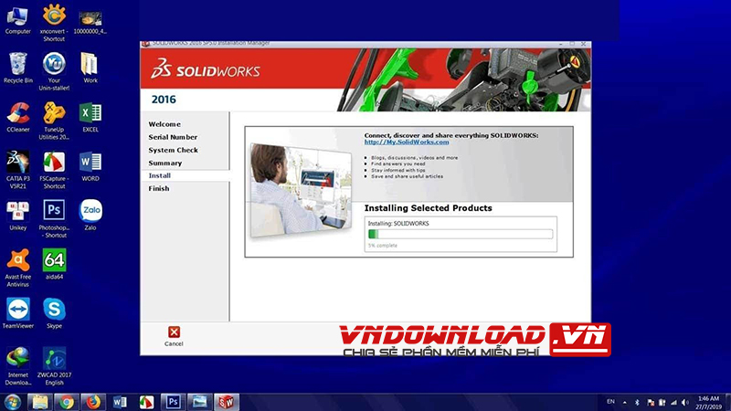731x411 pixels.
Task: Select the System Check step
Action: pos(173,150)
